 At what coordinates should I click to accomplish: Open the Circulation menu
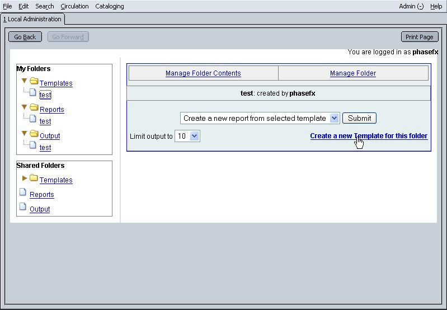tap(74, 6)
